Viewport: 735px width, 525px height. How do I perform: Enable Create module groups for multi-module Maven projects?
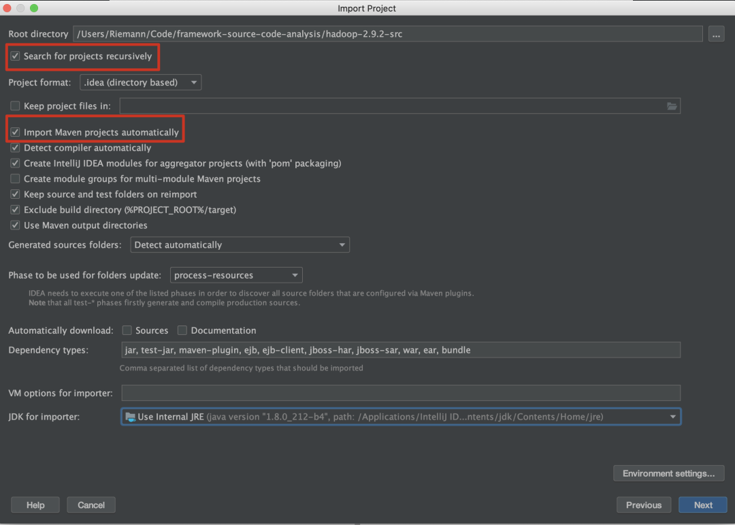click(15, 179)
